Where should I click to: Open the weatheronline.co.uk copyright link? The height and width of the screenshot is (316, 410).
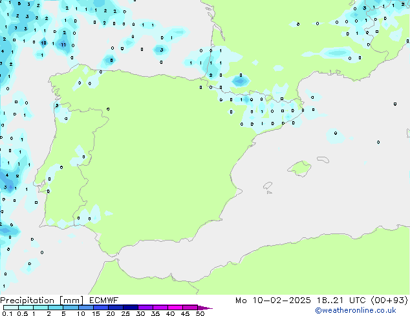click(356, 311)
